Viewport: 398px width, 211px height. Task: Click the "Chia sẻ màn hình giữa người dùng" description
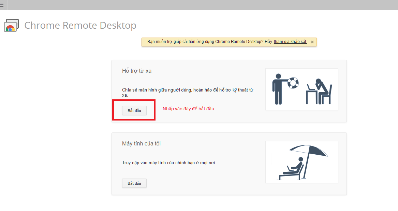pyautogui.click(x=188, y=93)
